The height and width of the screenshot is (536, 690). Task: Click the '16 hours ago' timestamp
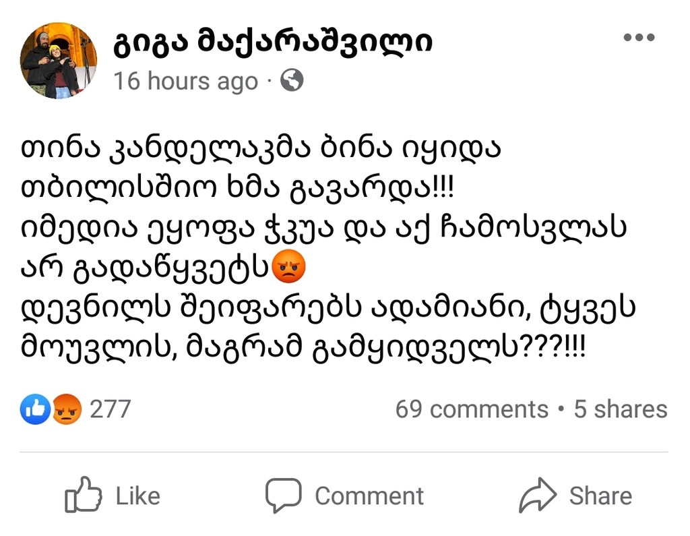pyautogui.click(x=185, y=82)
